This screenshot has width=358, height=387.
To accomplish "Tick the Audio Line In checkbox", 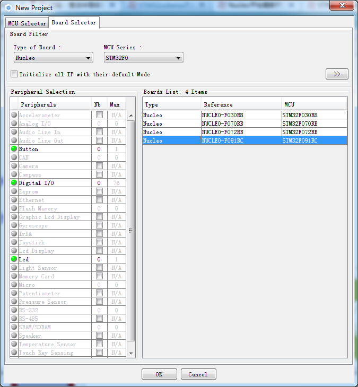I will pyautogui.click(x=99, y=132).
